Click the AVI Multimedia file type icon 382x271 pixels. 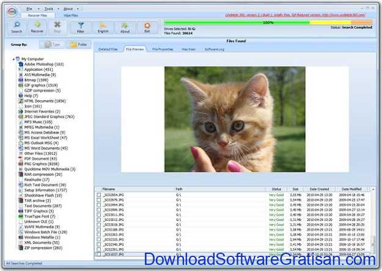tap(21, 74)
